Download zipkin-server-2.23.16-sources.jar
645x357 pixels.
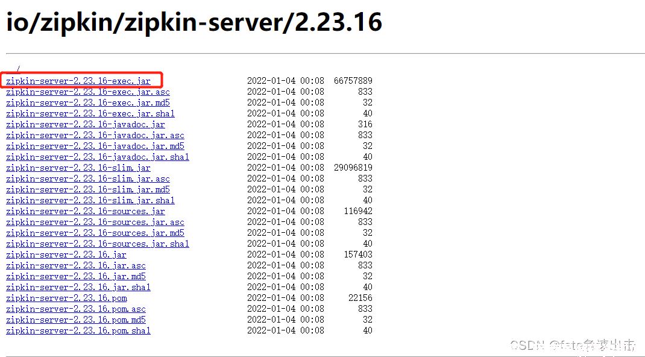pyautogui.click(x=85, y=211)
